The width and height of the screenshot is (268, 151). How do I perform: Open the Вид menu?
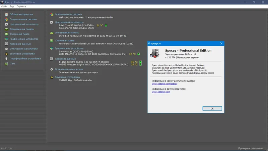(x=12, y=6)
